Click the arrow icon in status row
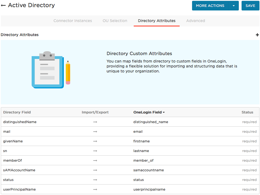This screenshot has height=195, width=260. pos(95,180)
